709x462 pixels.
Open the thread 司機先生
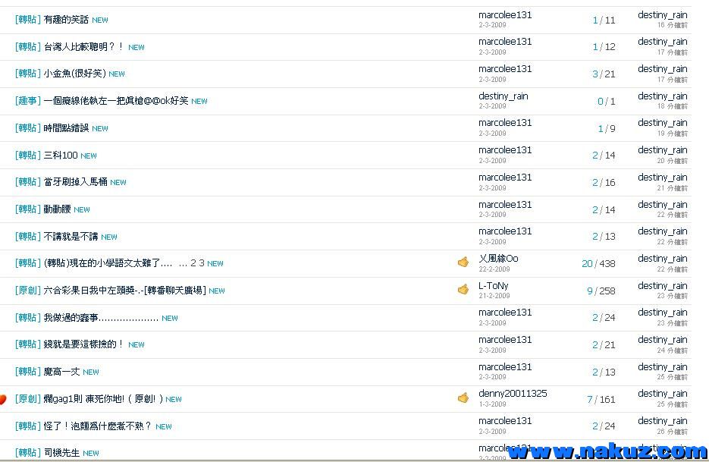(61, 452)
